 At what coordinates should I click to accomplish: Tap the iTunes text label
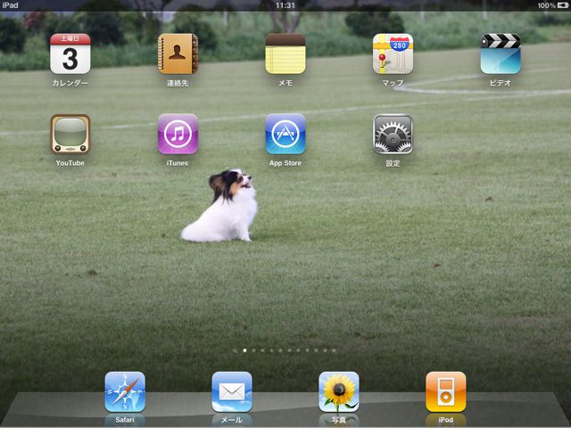[178, 163]
